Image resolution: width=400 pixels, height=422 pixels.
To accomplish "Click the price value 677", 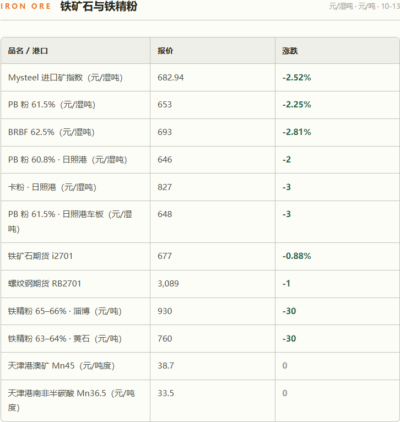I will [165, 256].
